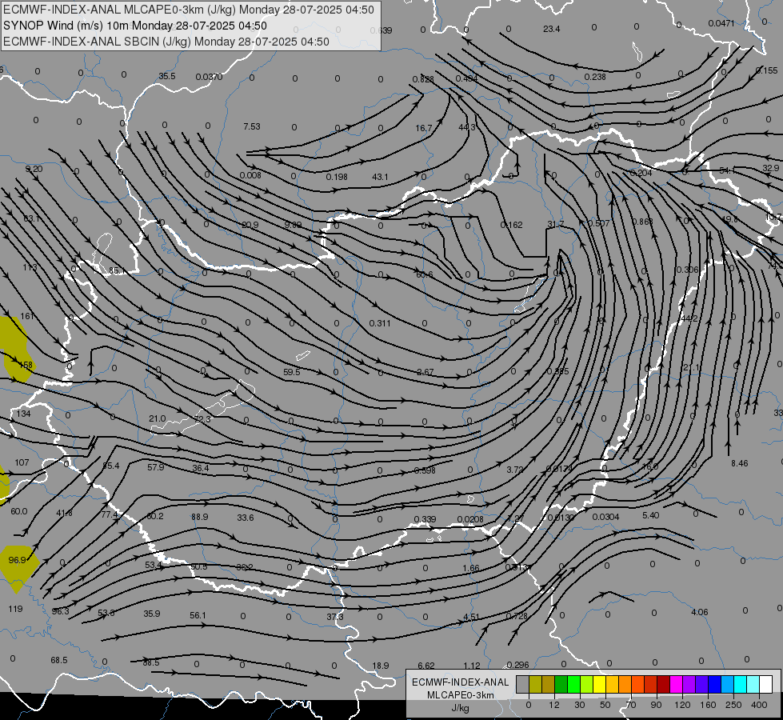The width and height of the screenshot is (783, 720).
Task: Click the map value 0.198
Action: tap(337, 177)
